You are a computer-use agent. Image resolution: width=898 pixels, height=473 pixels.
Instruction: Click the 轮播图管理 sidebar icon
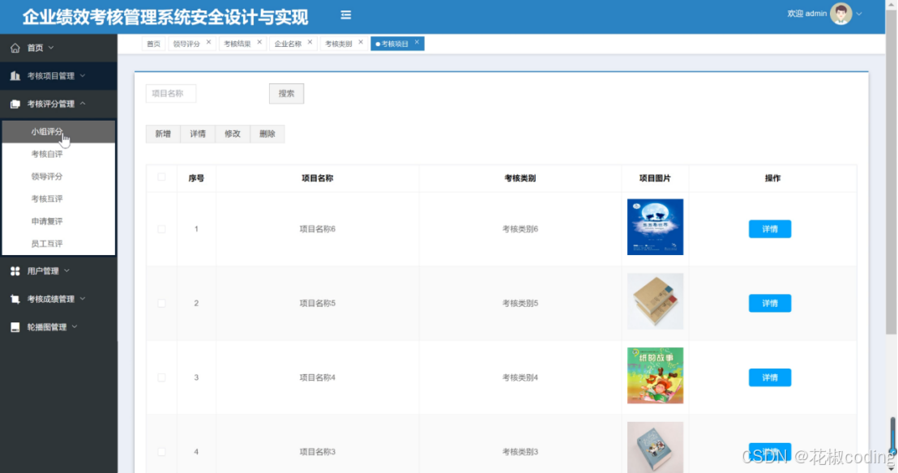[14, 326]
